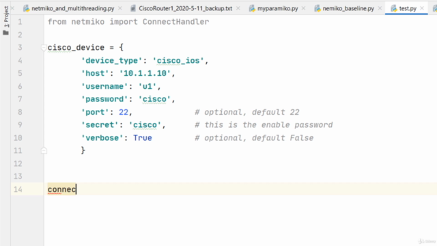The height and width of the screenshot is (246, 437).
Task: Click the 'device_type' key string
Action: click(x=112, y=61)
